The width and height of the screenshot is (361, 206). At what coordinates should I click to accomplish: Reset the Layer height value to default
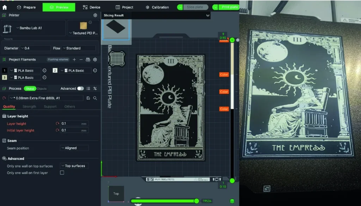[x=57, y=124]
